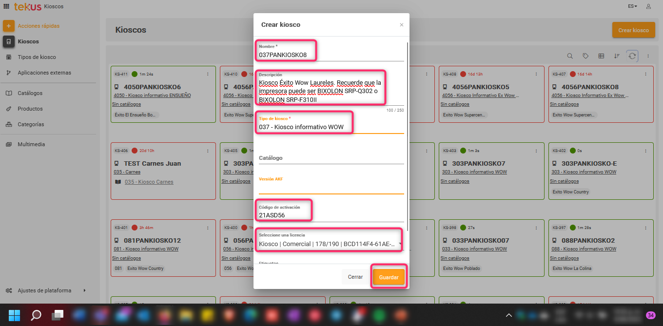Image resolution: width=663 pixels, height=326 pixels.
Task: Click the search magnifier icon in Kioscos toolbar
Action: (x=570, y=56)
